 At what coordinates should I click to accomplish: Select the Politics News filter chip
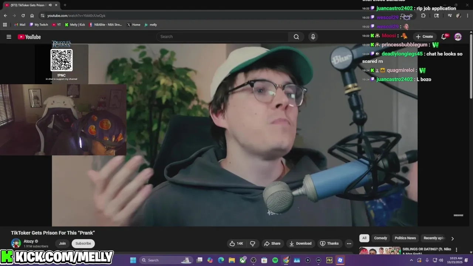pyautogui.click(x=405, y=238)
